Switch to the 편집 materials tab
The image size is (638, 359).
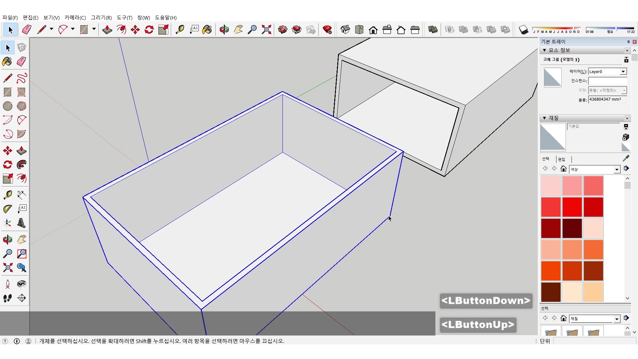pos(562,159)
